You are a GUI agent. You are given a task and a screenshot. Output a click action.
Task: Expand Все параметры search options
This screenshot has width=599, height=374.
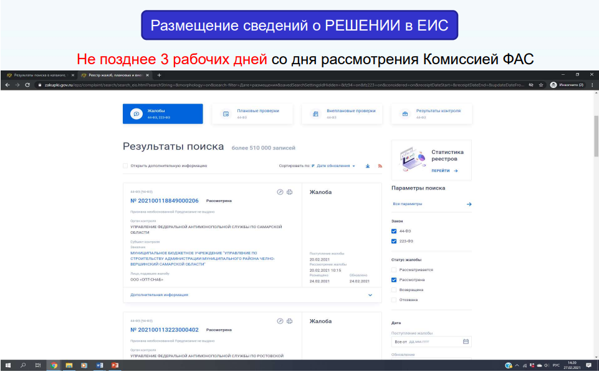pos(431,204)
